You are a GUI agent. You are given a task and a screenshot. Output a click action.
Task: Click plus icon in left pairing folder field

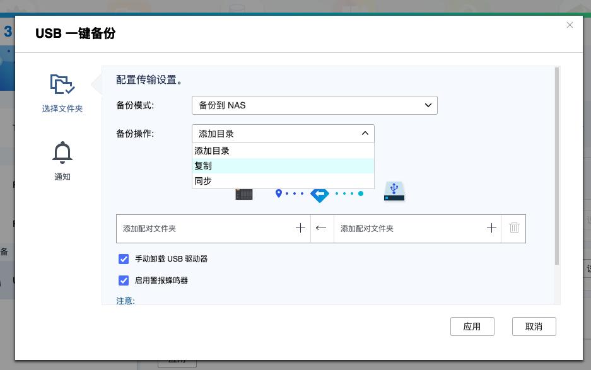pos(300,228)
